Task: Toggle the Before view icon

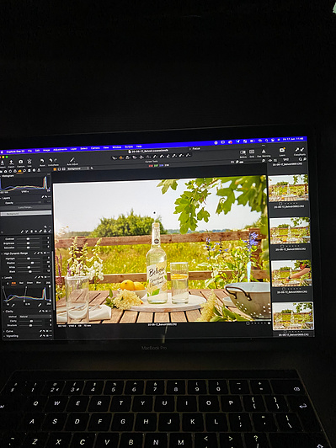Action: coord(243,152)
